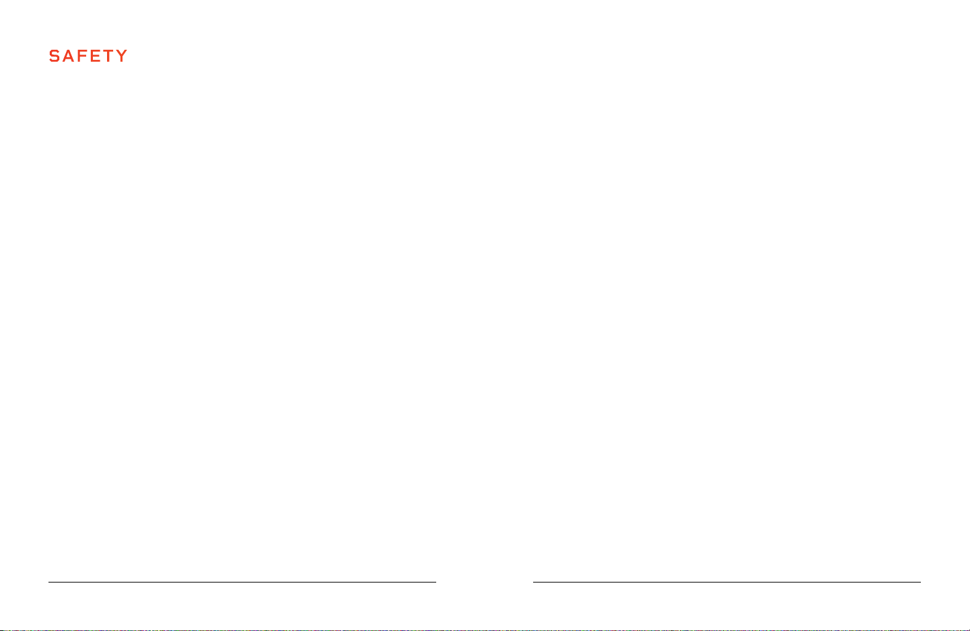Screen dimensions: 970x631
Task: Click the red SAFETY heading
Action: coord(88,56)
